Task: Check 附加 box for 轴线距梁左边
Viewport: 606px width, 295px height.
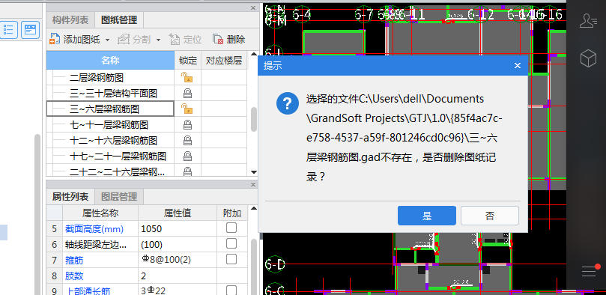Action: (231, 243)
